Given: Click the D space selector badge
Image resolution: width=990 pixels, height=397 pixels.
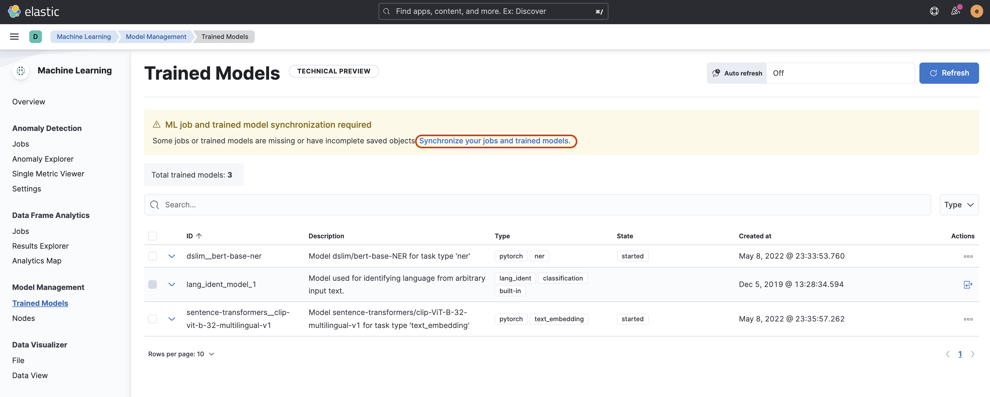Looking at the screenshot, I should tap(35, 37).
